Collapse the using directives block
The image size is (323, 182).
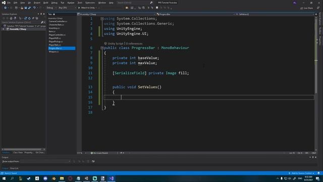(x=102, y=19)
